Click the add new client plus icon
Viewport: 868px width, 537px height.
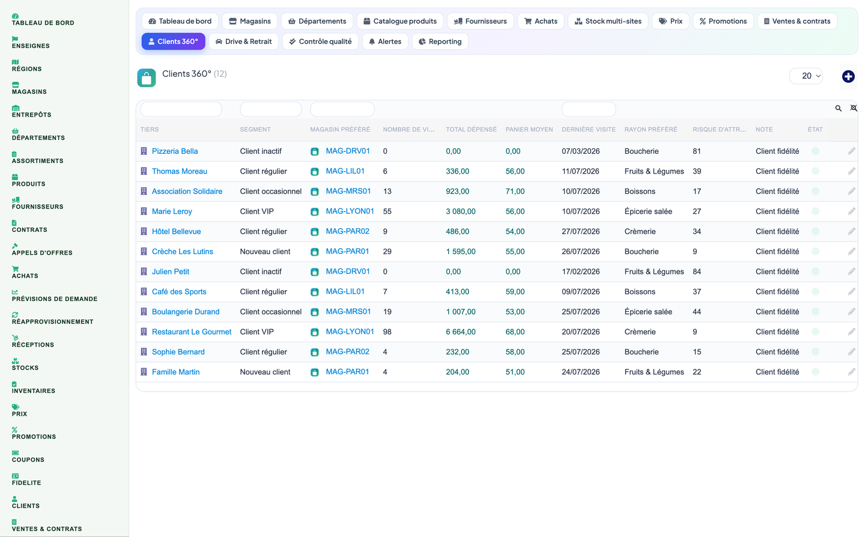[x=848, y=76]
